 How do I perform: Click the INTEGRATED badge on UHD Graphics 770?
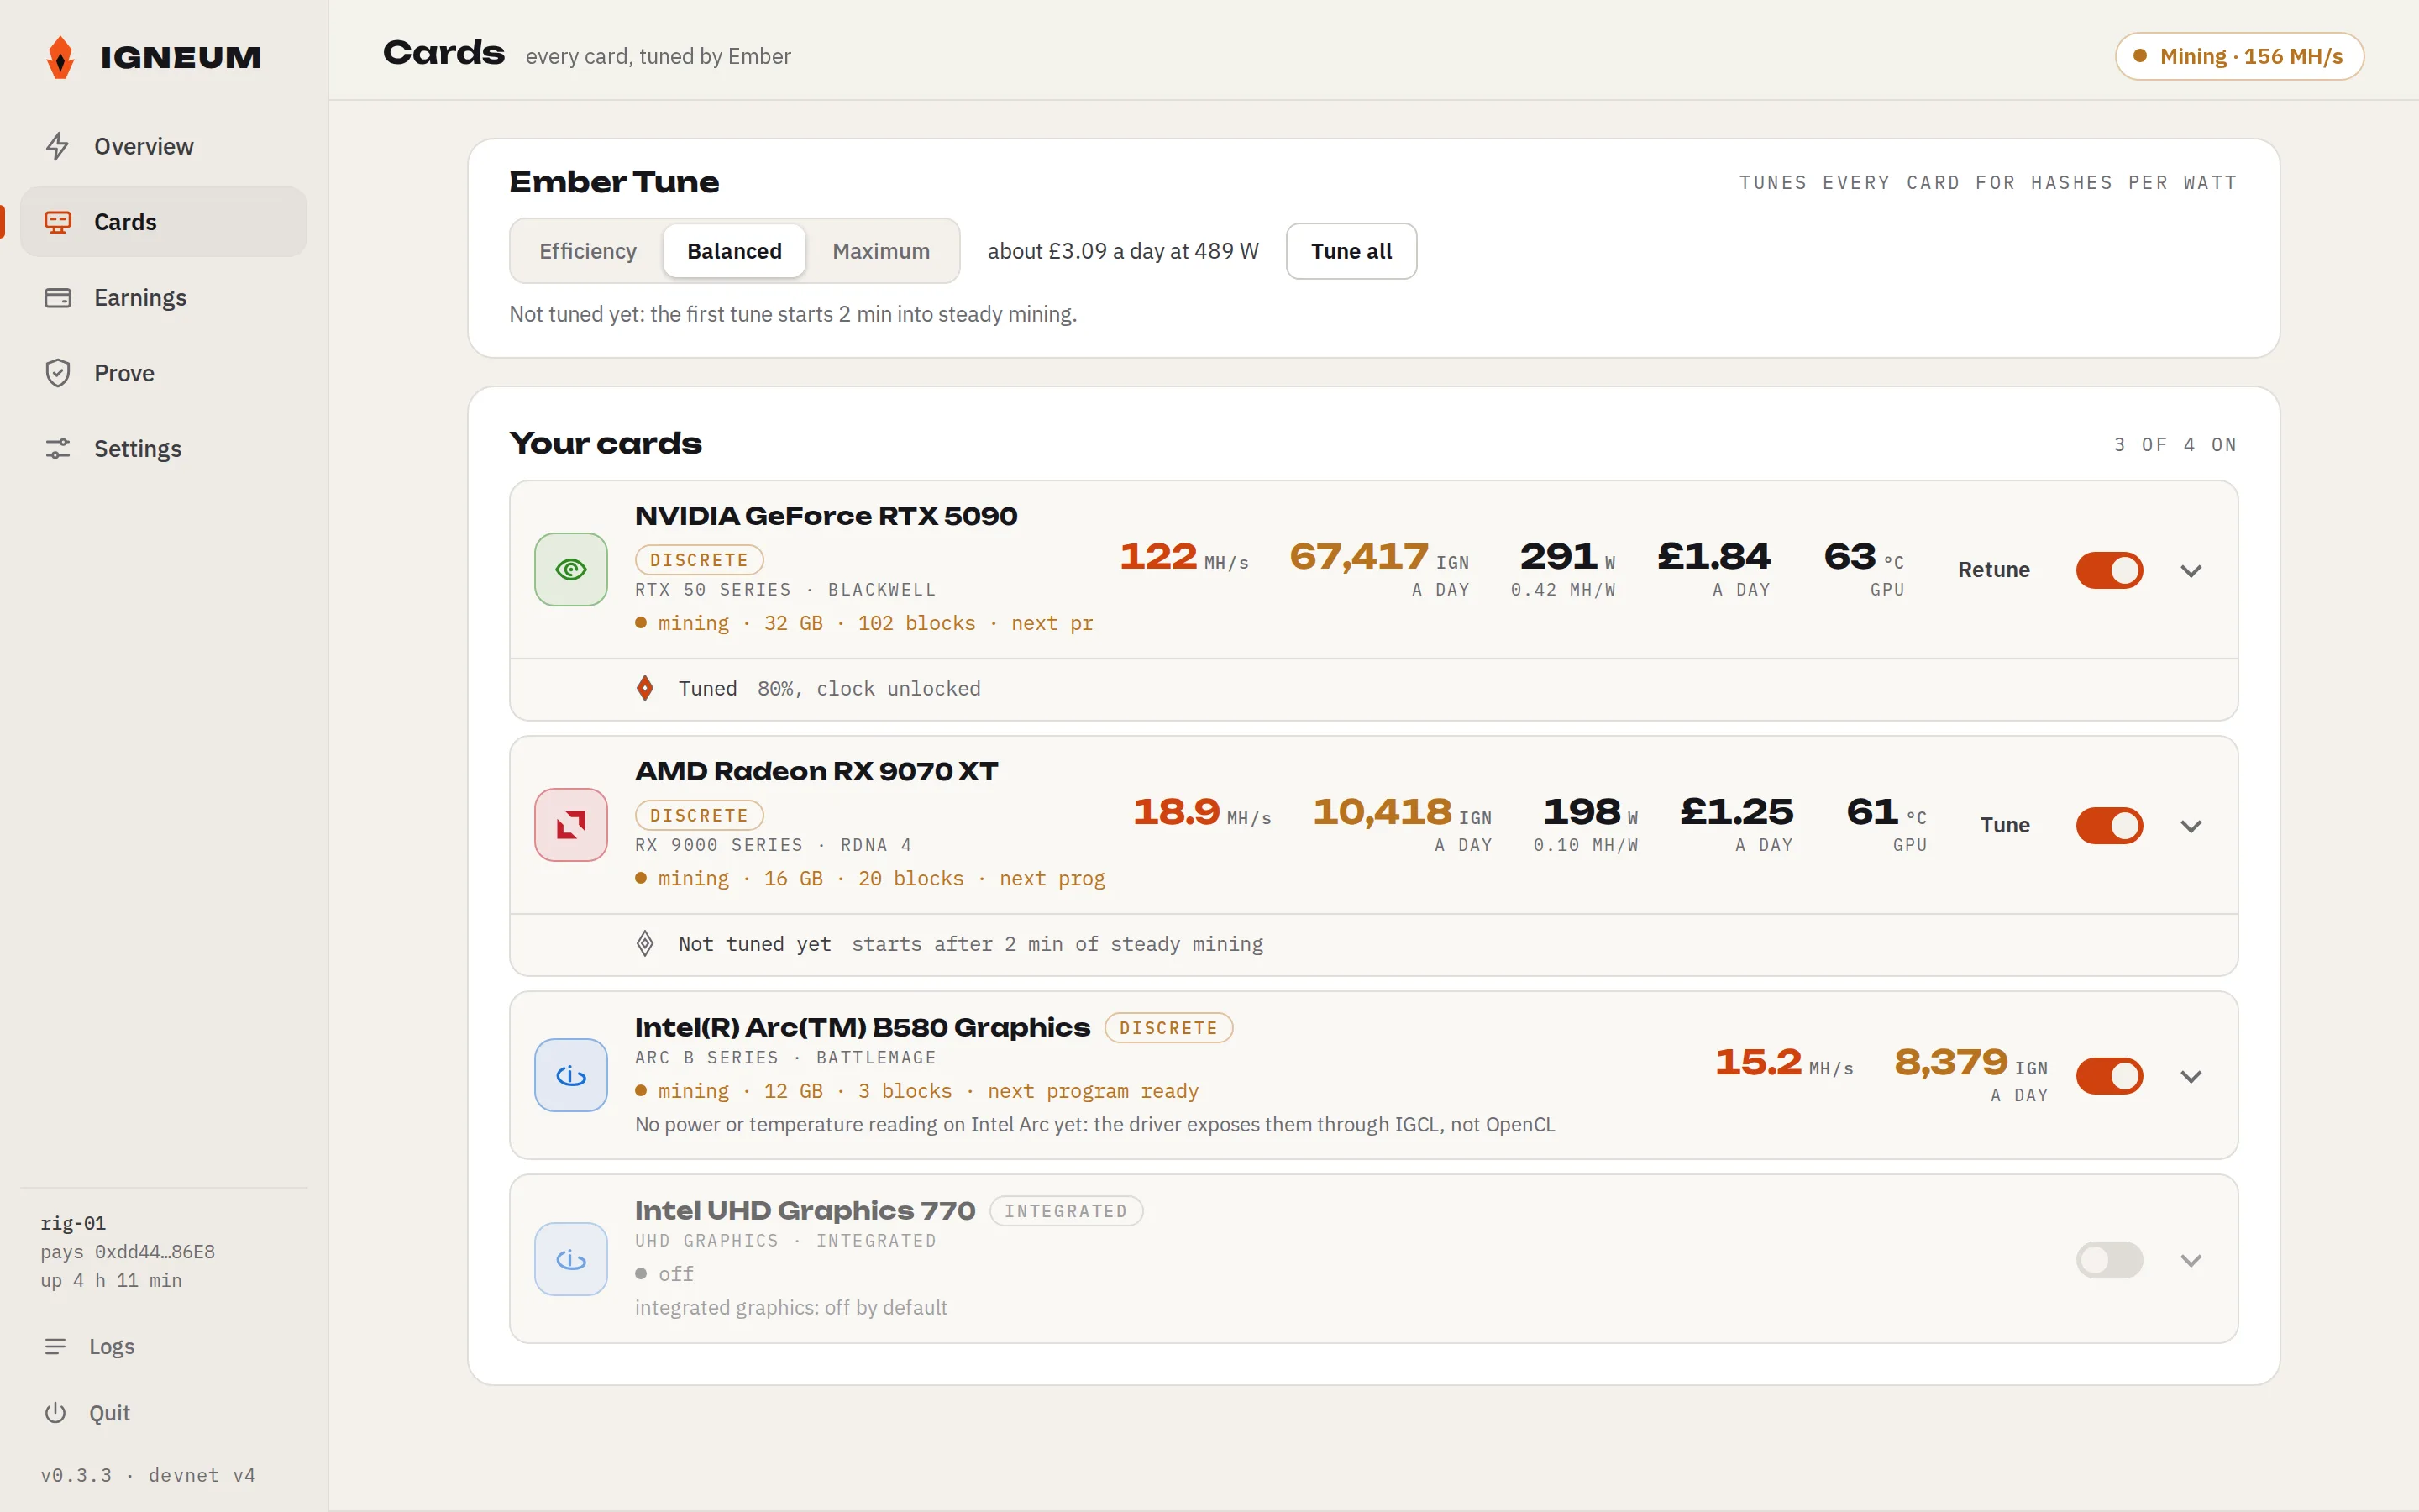click(x=1066, y=1210)
